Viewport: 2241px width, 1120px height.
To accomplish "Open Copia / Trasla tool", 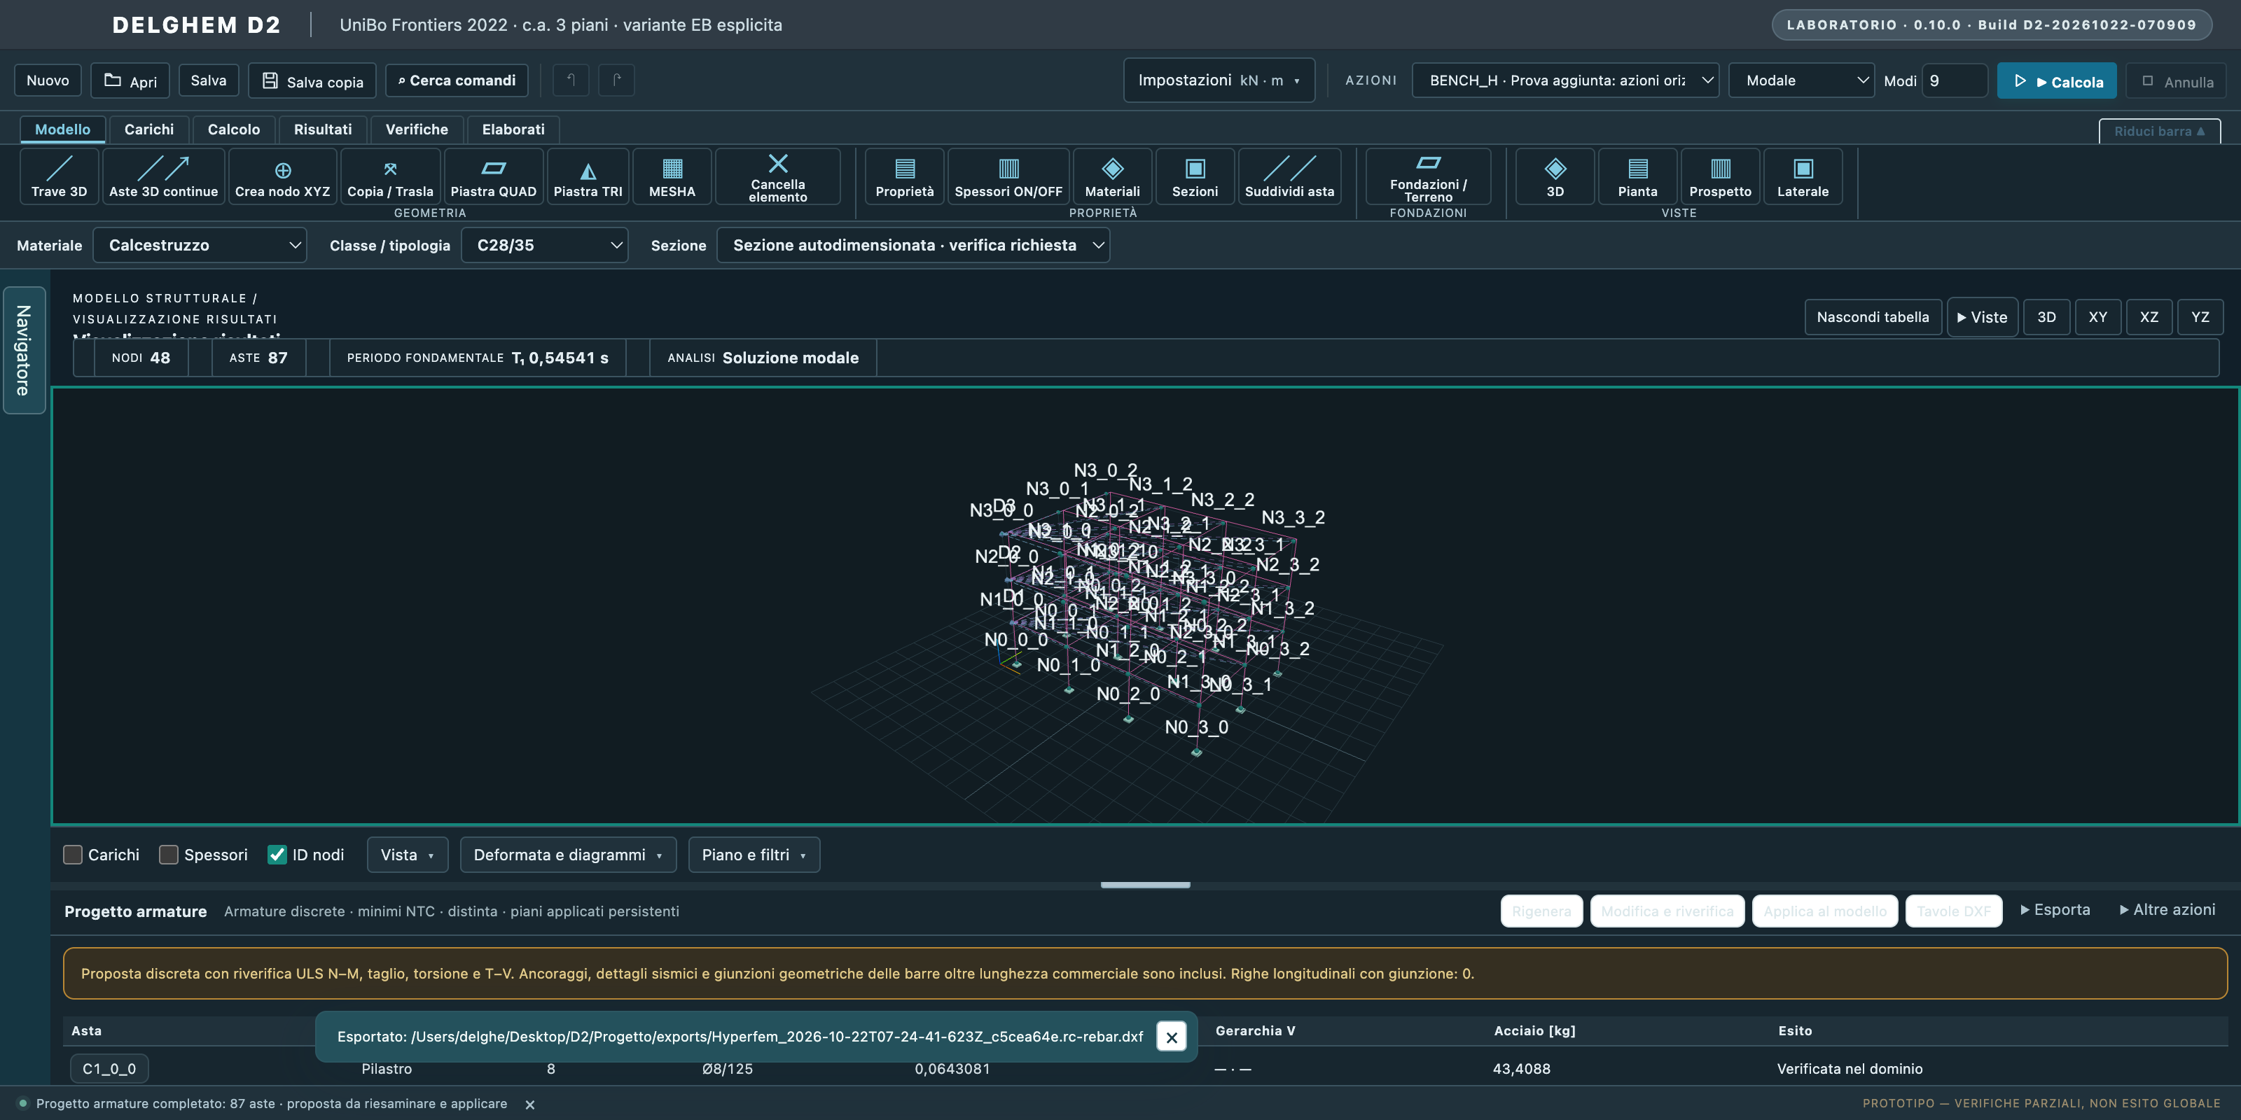I will 390,176.
